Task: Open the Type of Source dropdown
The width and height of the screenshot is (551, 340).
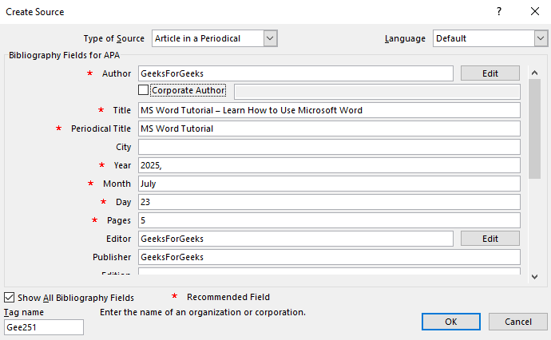Action: coord(270,38)
